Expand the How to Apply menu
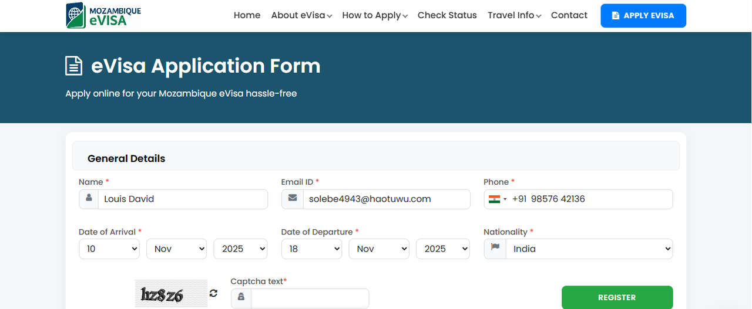 point(374,16)
